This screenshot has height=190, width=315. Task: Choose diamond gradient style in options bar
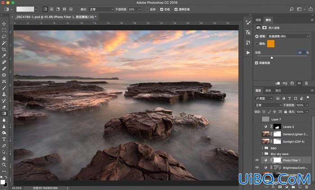[x=71, y=9]
